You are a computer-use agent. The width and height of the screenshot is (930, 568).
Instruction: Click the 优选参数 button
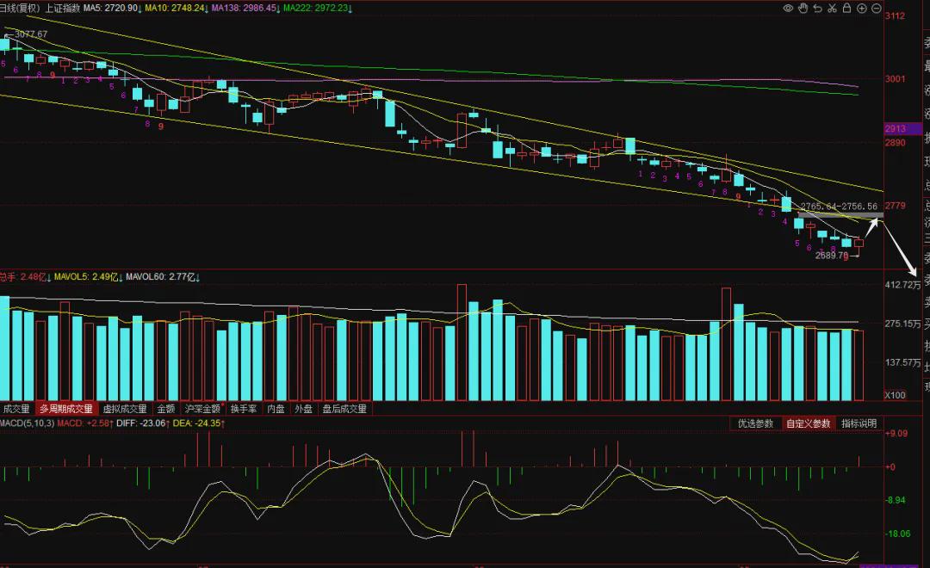pyautogui.click(x=756, y=423)
